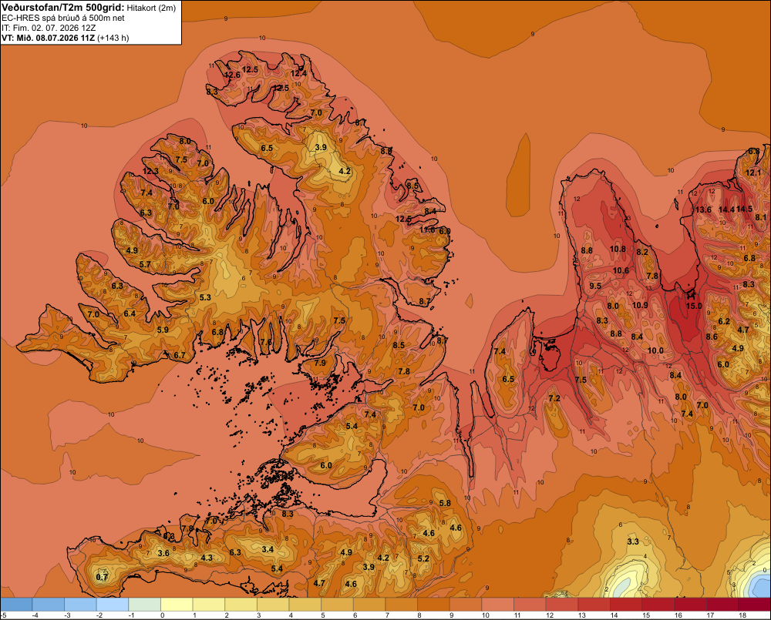Click the '5.9' temperature value
Viewport: 771px width, 620px height.
[x=162, y=330]
